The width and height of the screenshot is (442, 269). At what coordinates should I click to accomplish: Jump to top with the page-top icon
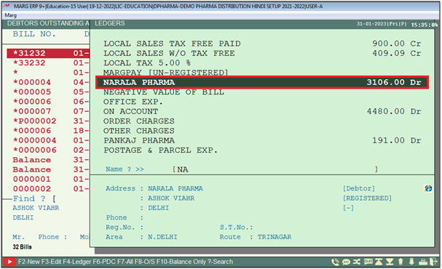pyautogui.click(x=379, y=262)
